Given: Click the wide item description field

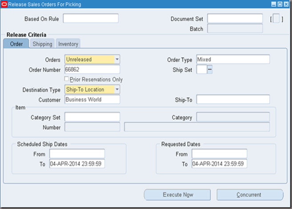Looking at the screenshot, I should pyautogui.click(x=197, y=127).
